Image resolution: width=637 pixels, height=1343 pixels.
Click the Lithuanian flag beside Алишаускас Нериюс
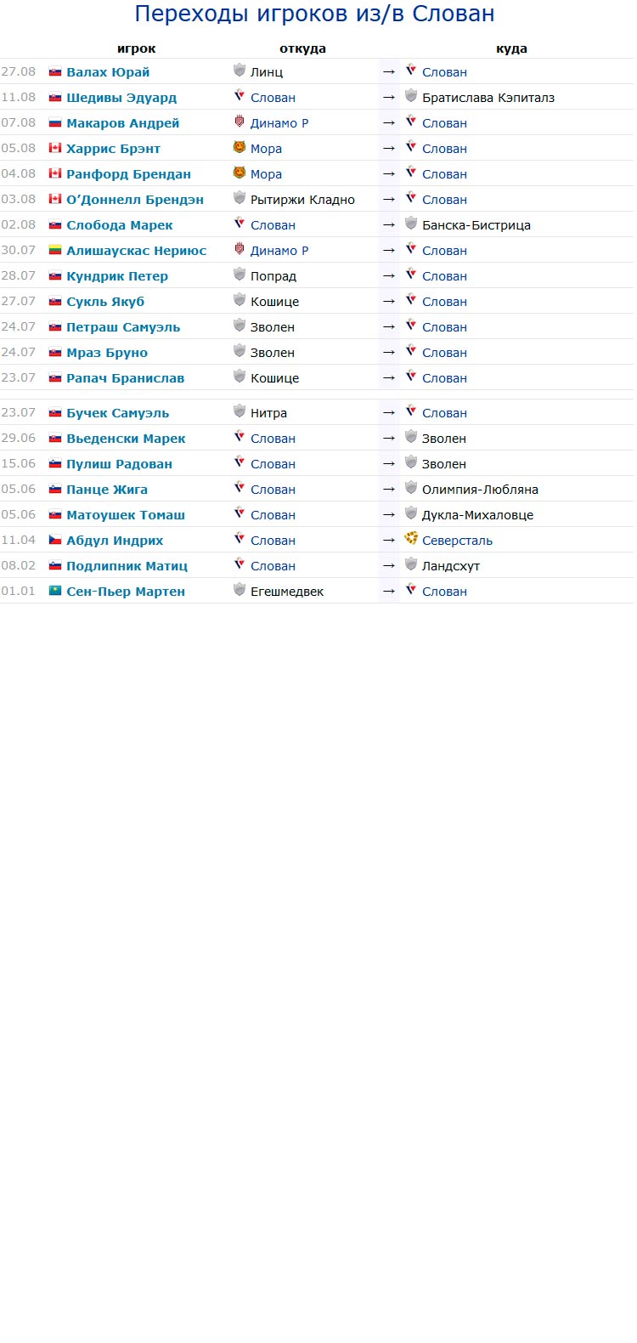tap(55, 250)
